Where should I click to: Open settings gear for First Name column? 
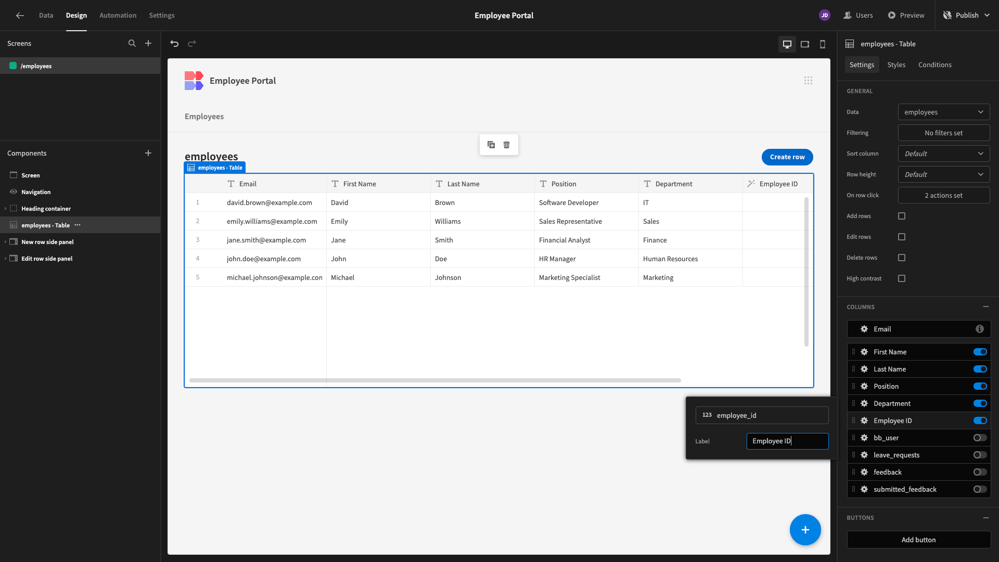click(864, 352)
